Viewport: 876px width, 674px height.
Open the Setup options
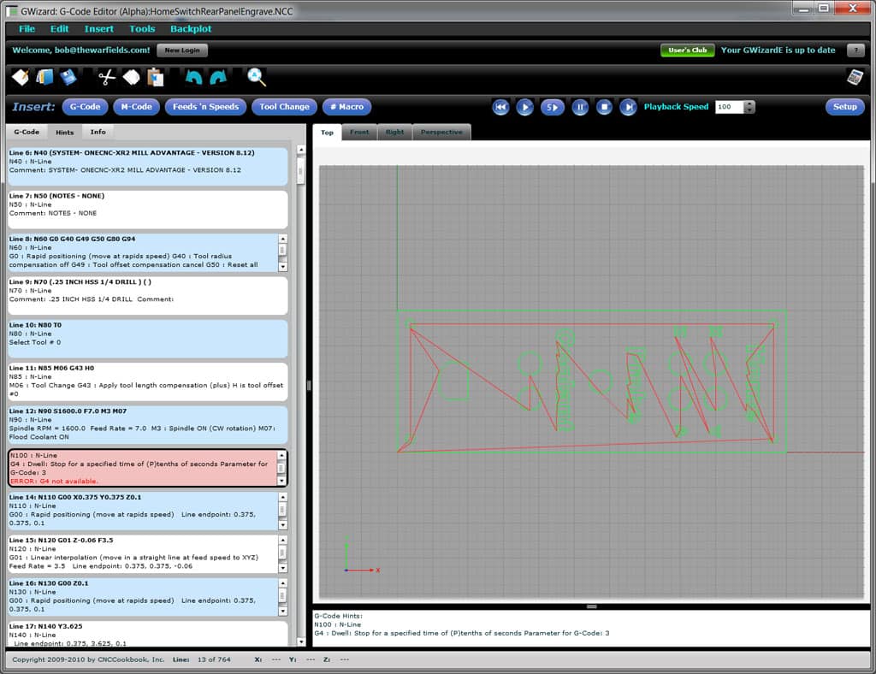tap(844, 107)
